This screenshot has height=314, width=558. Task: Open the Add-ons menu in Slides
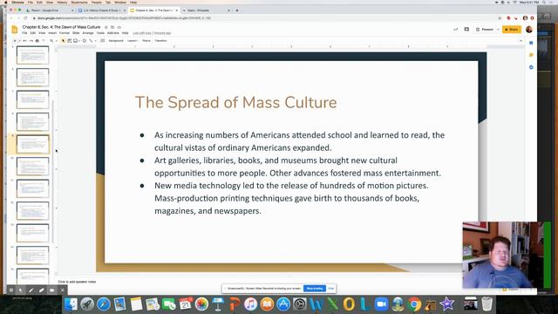coord(112,33)
